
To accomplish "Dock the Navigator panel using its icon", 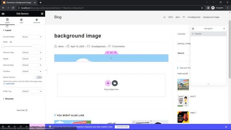I will coord(193,29).
